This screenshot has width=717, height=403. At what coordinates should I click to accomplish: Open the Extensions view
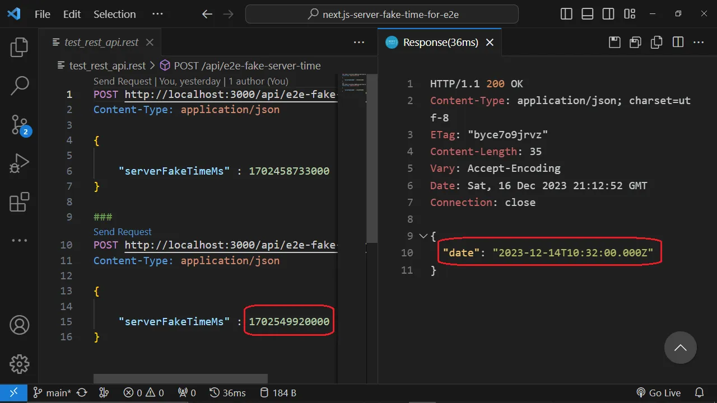[19, 201]
